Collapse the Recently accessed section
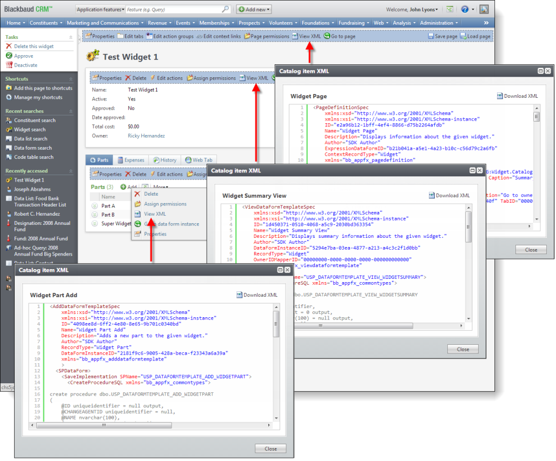This screenshot has width=556, height=461. (x=70, y=171)
